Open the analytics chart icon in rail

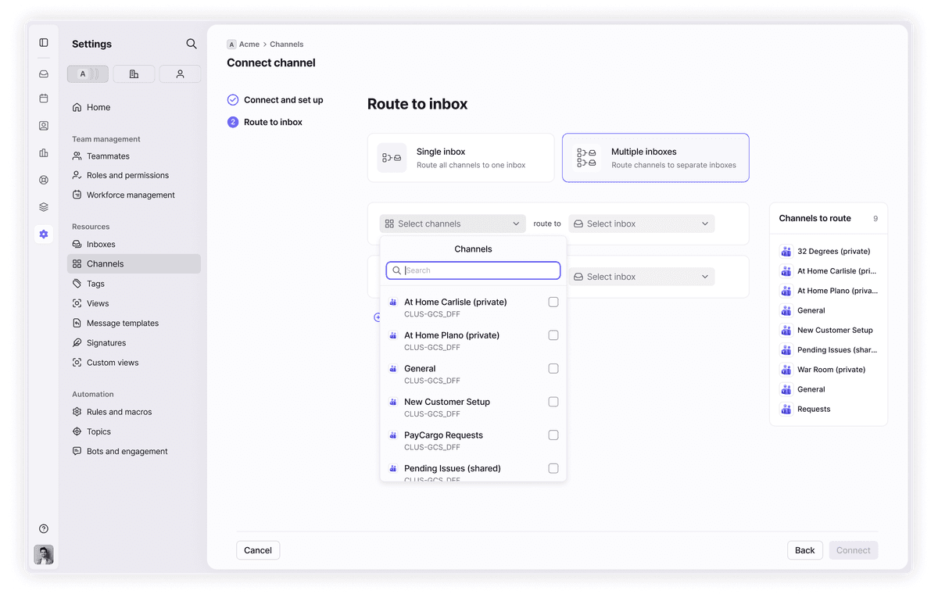(x=44, y=153)
